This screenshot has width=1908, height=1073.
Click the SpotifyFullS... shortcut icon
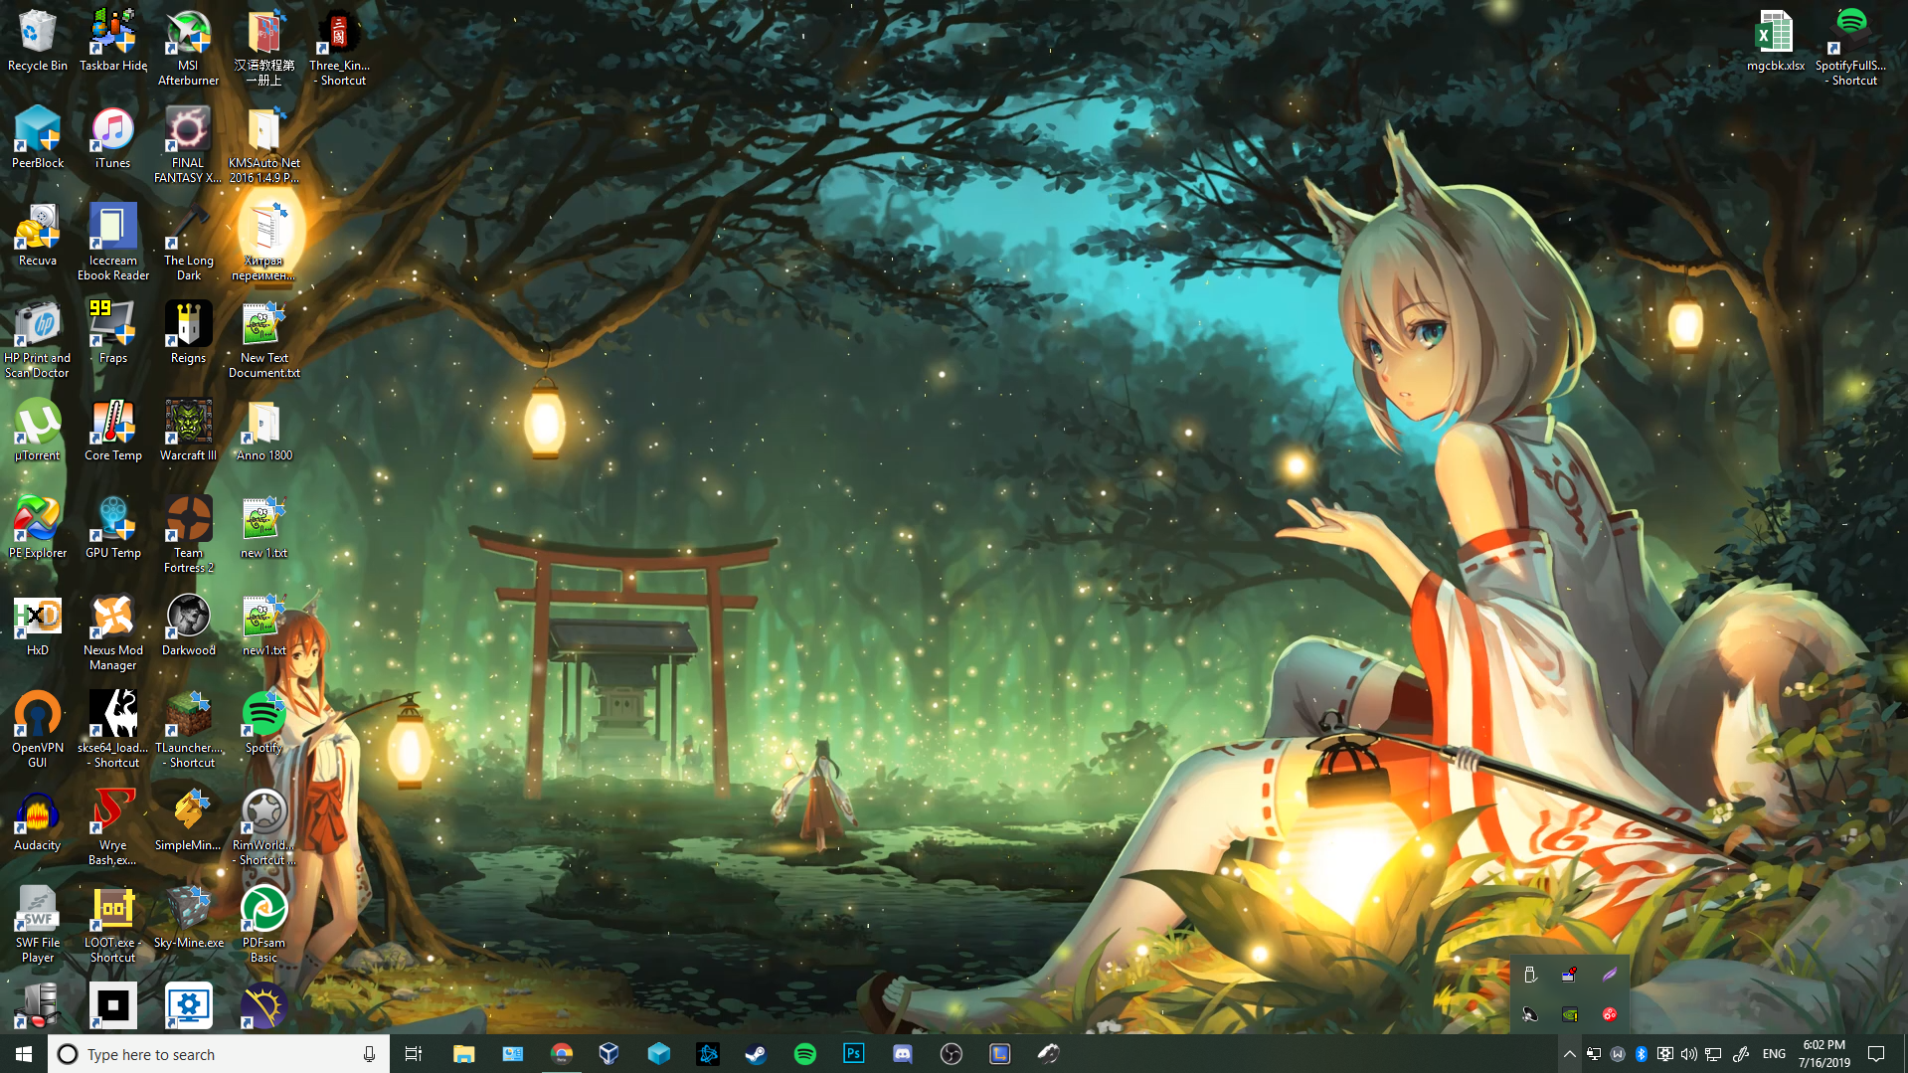(x=1850, y=48)
